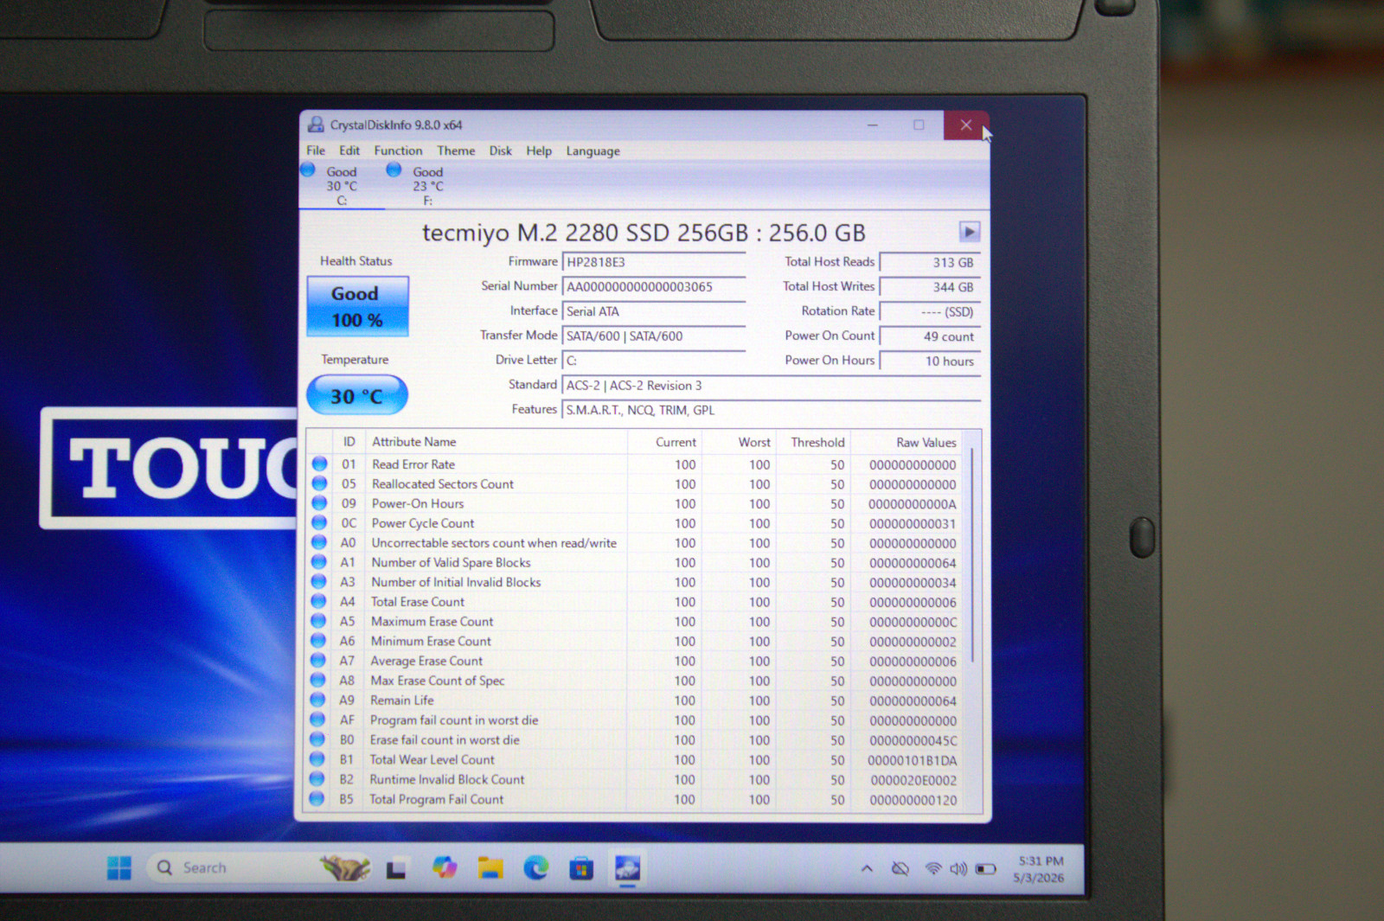Select the Average Erase Count row

click(636, 661)
